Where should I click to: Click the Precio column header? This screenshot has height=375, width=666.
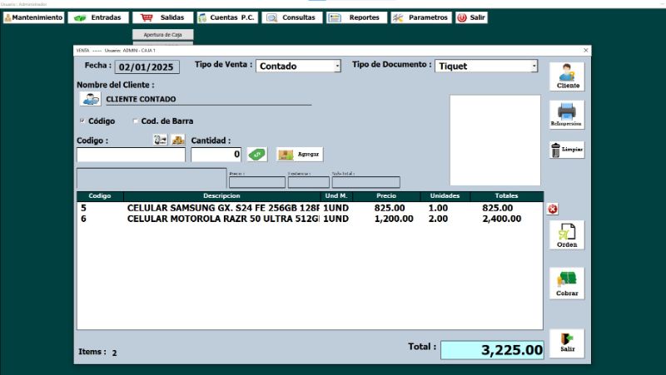386,196
